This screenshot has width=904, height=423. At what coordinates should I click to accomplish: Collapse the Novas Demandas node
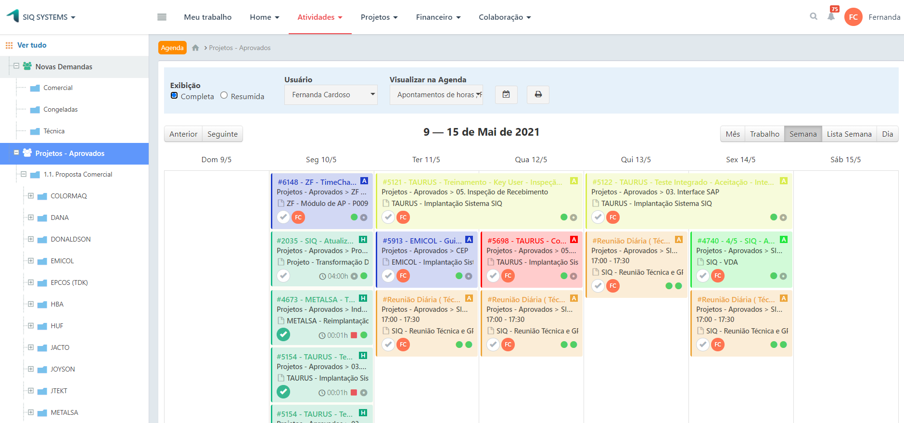[16, 66]
